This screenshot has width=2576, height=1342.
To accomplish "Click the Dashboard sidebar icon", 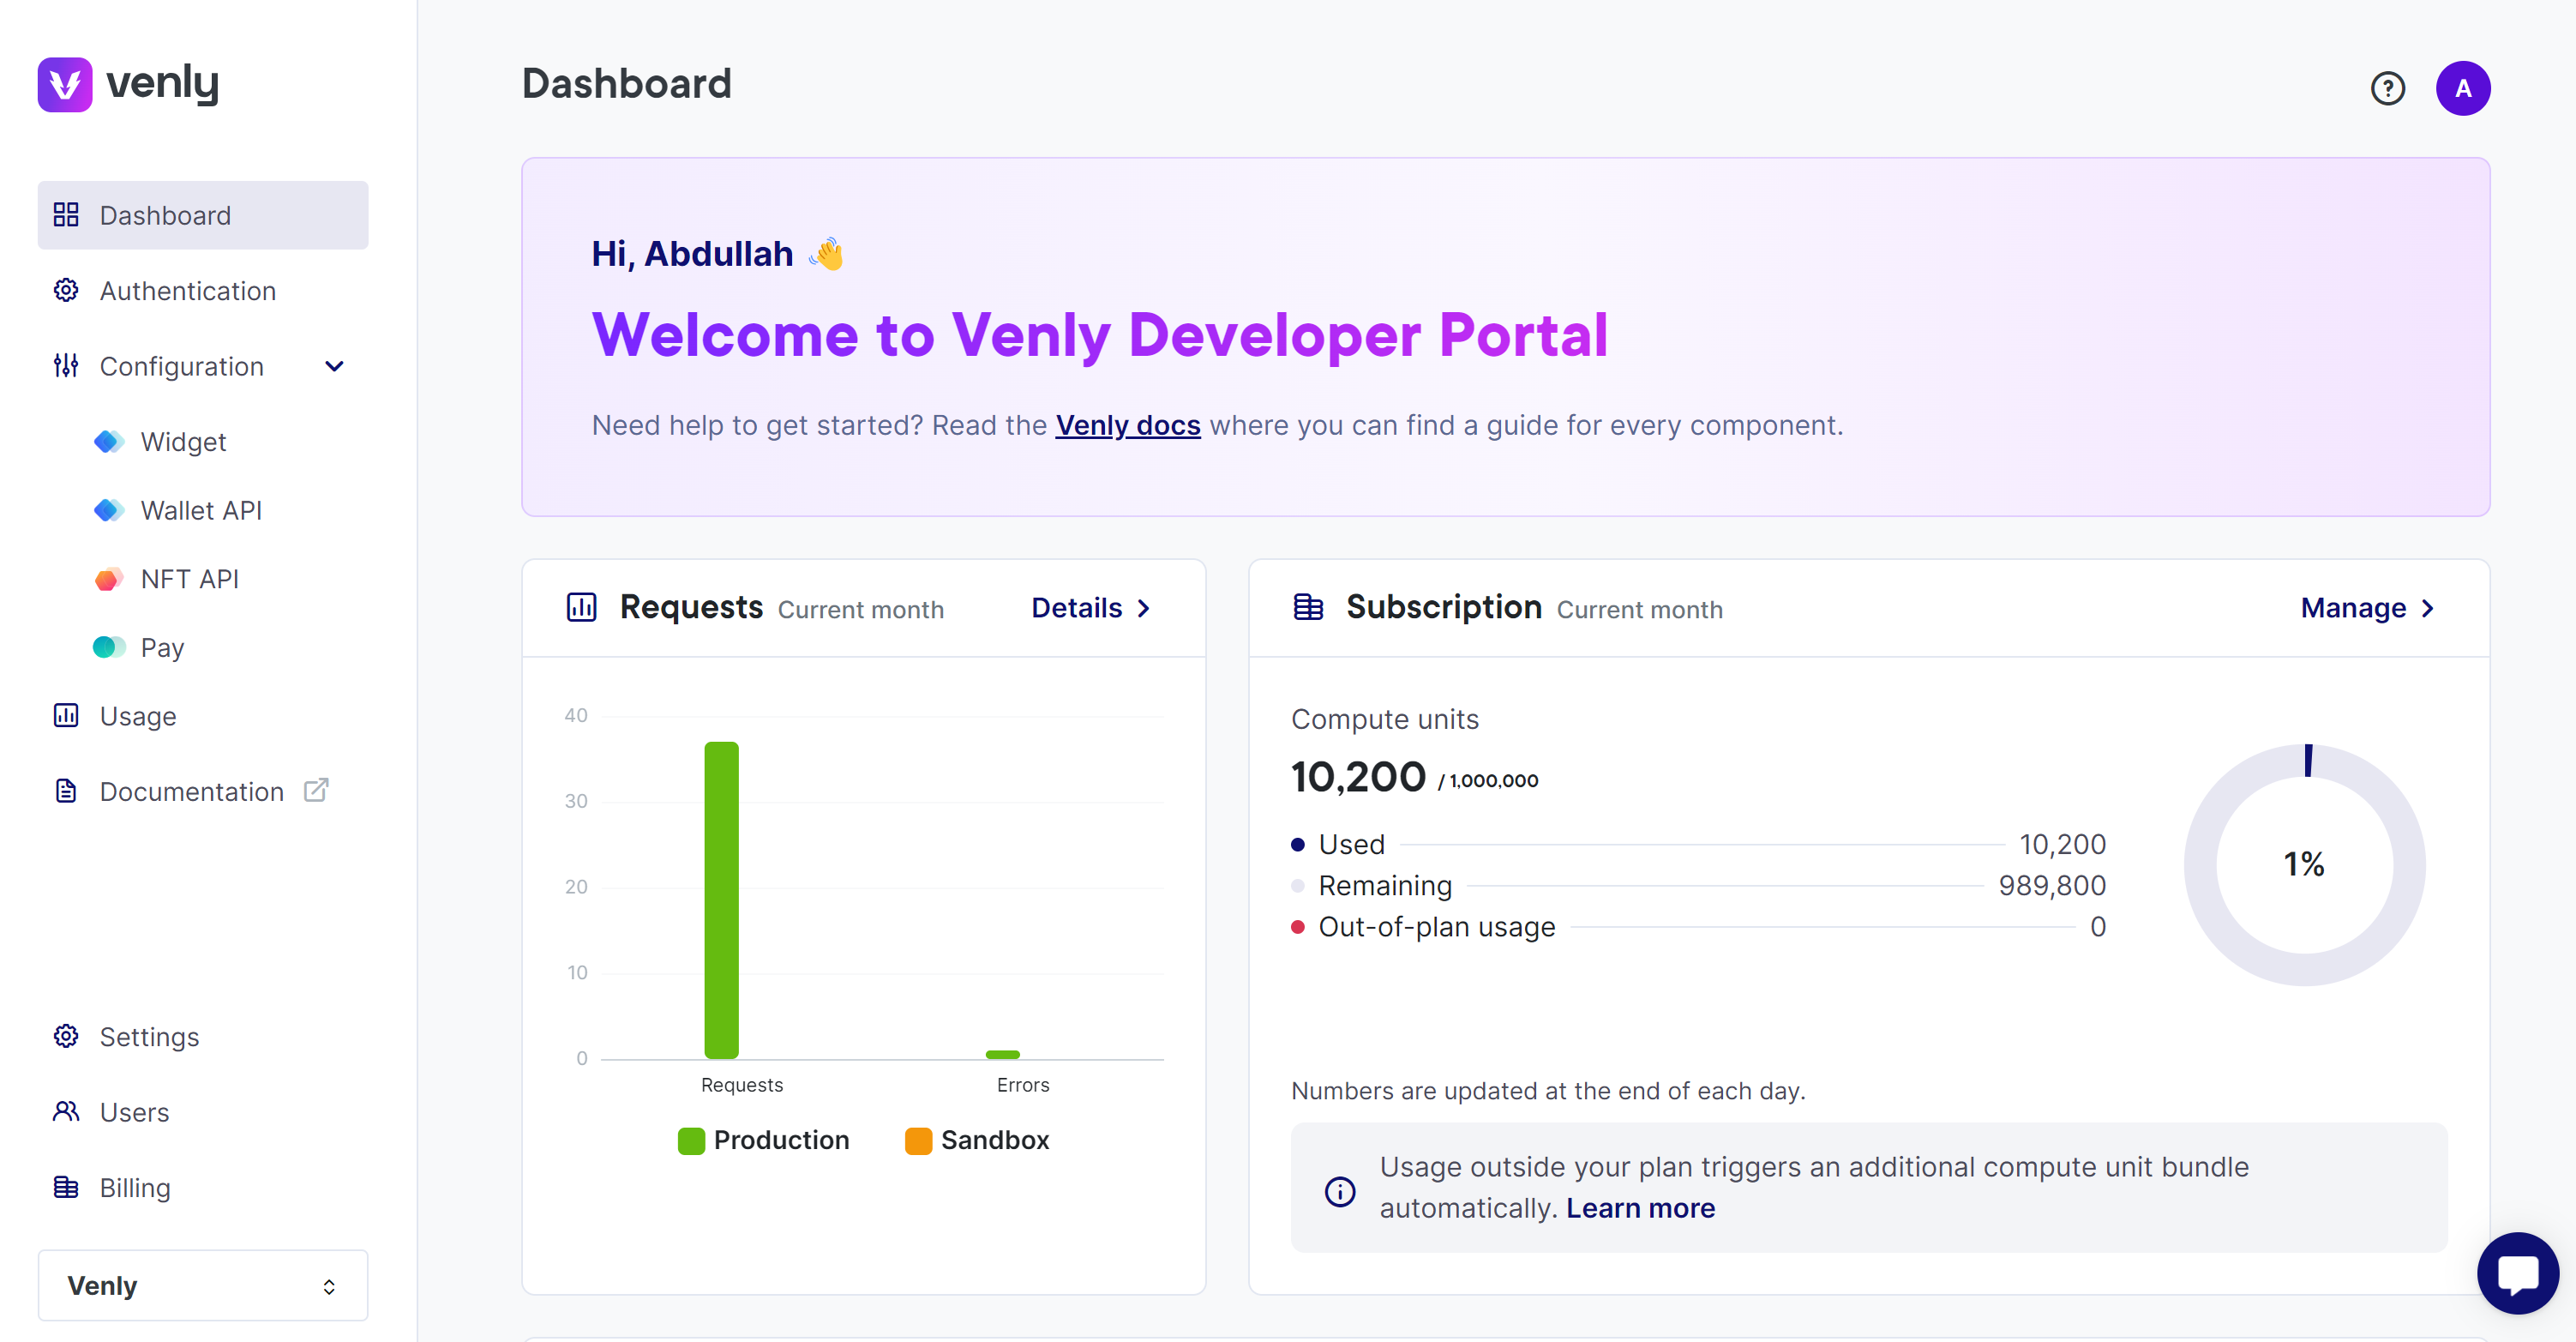I will pyautogui.click(x=65, y=215).
